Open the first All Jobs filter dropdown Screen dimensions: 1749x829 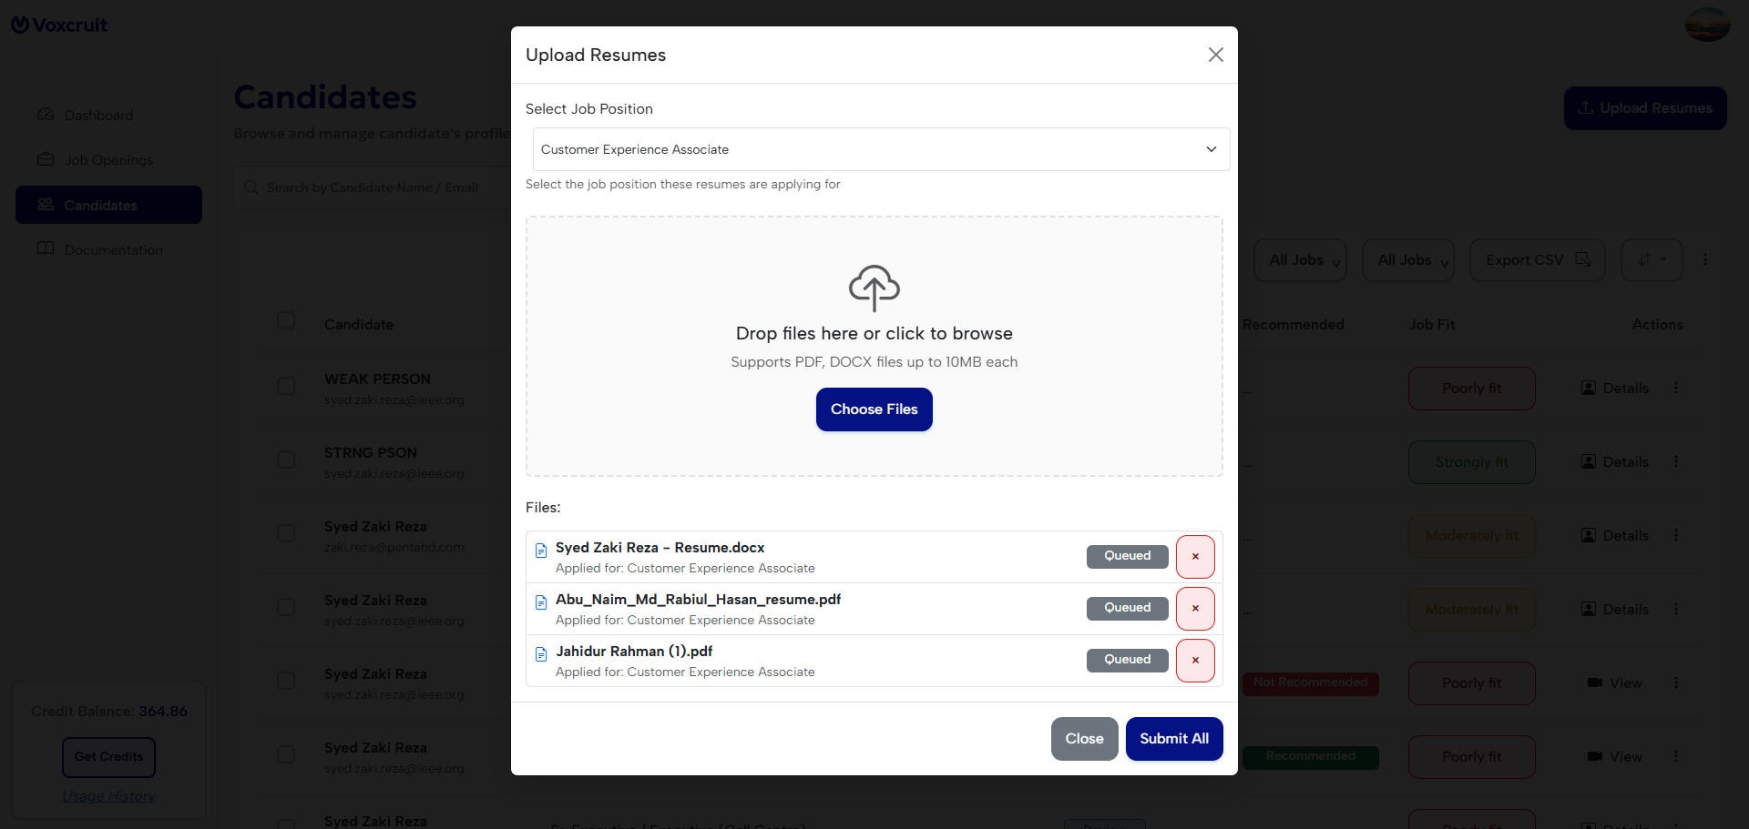(x=1300, y=260)
